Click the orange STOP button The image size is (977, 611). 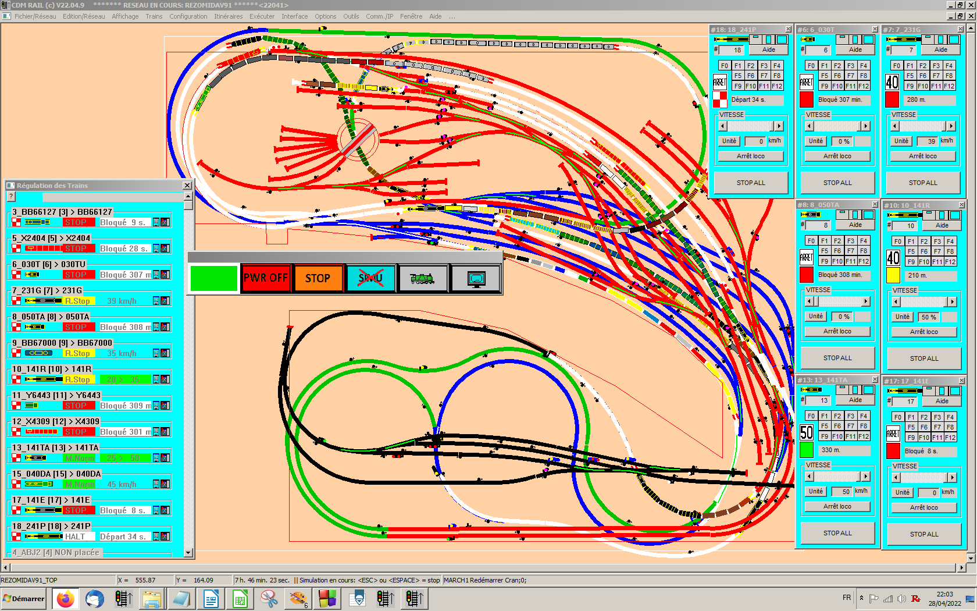(x=318, y=278)
